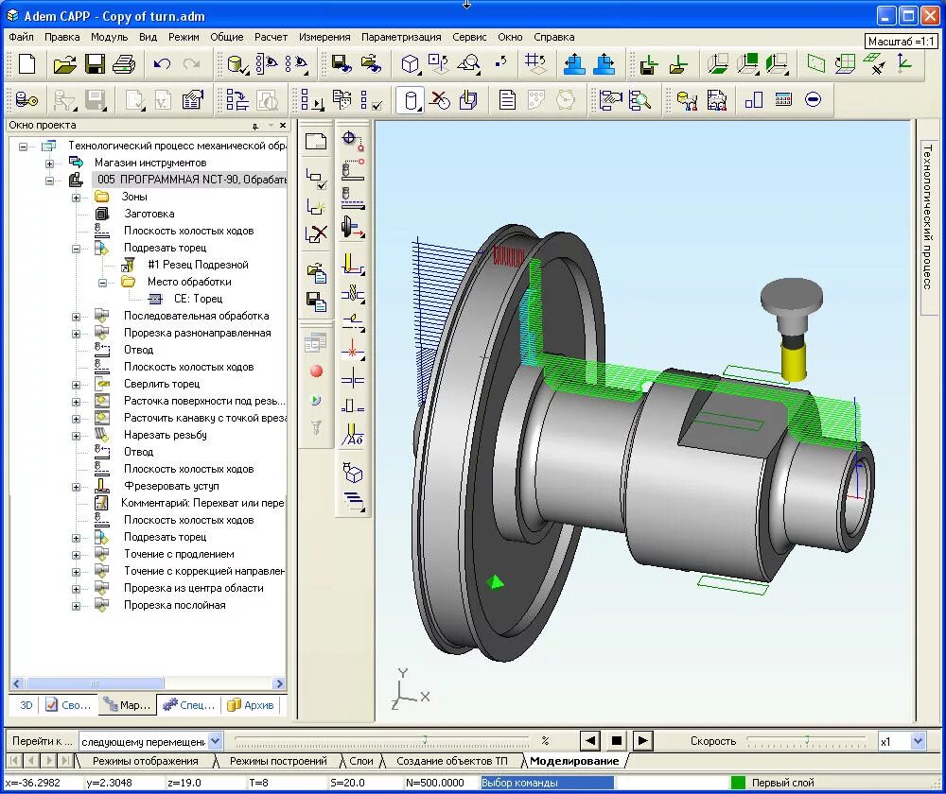Image resolution: width=946 pixels, height=794 pixels.
Task: Open the Файл menu
Action: (21, 37)
